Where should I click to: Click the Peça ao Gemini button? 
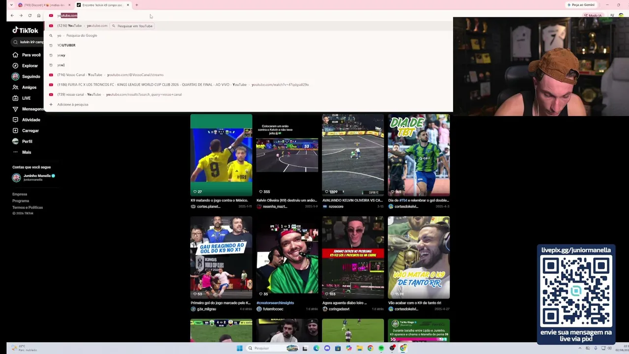(581, 5)
